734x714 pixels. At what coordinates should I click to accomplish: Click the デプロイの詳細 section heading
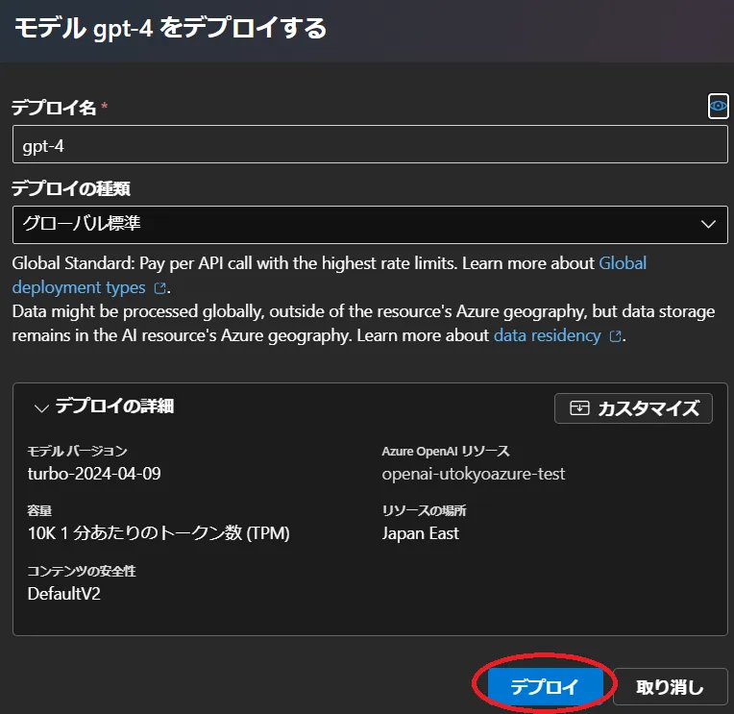click(x=114, y=406)
